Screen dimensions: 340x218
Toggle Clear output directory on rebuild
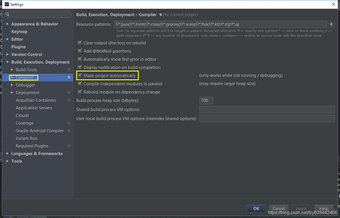pyautogui.click(x=80, y=43)
